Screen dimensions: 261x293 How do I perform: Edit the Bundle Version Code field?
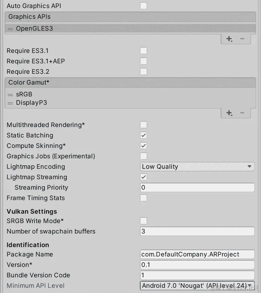tap(197, 275)
